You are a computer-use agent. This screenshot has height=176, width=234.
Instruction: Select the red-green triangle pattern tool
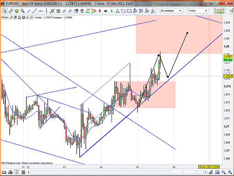pos(94,11)
